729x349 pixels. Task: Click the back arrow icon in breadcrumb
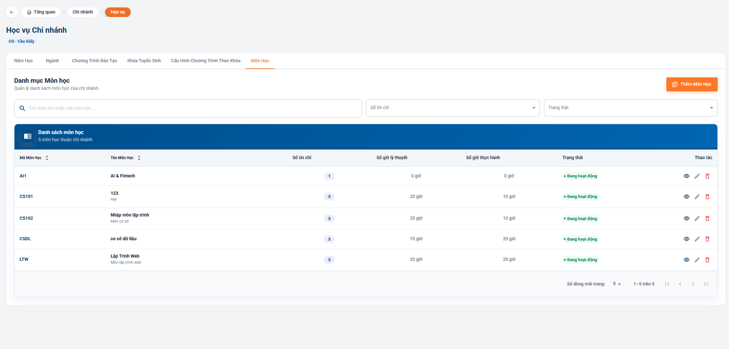point(12,12)
